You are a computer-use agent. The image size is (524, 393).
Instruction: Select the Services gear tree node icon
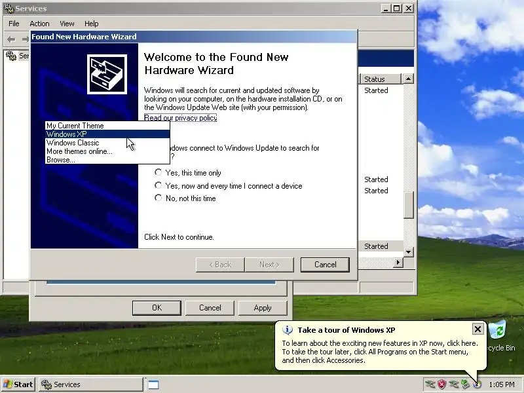(x=11, y=56)
